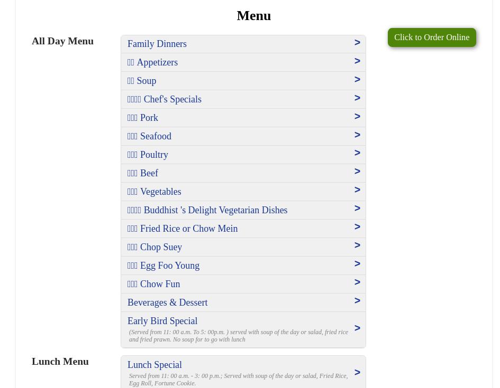The width and height of the screenshot is (500, 388).
Task: Expand Egg Foo Young arrow icon
Action: tap(357, 264)
